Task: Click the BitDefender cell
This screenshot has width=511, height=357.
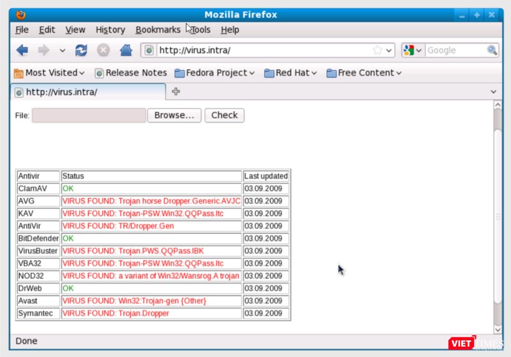Action: click(x=38, y=238)
